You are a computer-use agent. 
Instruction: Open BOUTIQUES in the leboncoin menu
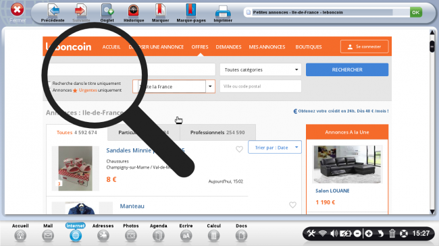[x=309, y=47]
